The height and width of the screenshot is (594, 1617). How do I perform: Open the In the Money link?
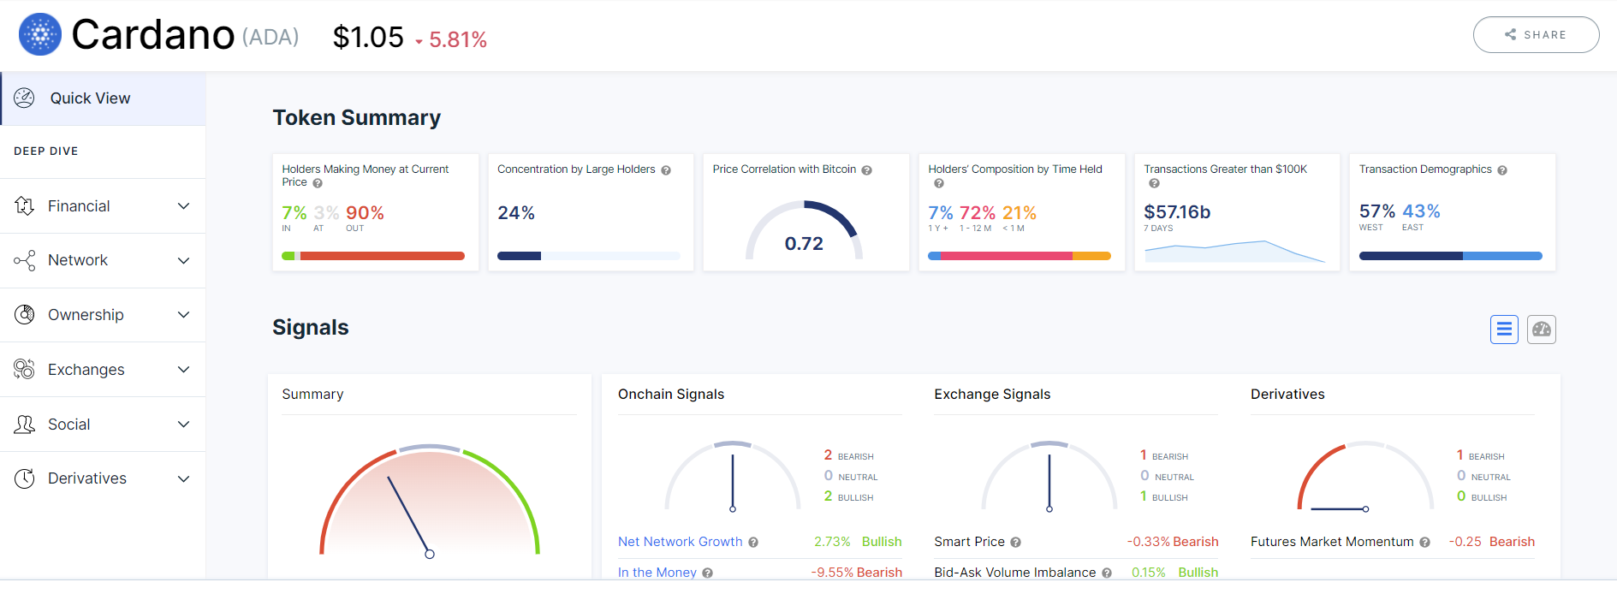tap(657, 573)
